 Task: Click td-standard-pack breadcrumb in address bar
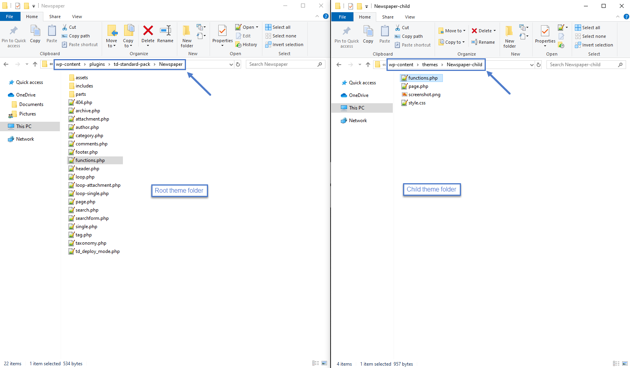pyautogui.click(x=132, y=64)
